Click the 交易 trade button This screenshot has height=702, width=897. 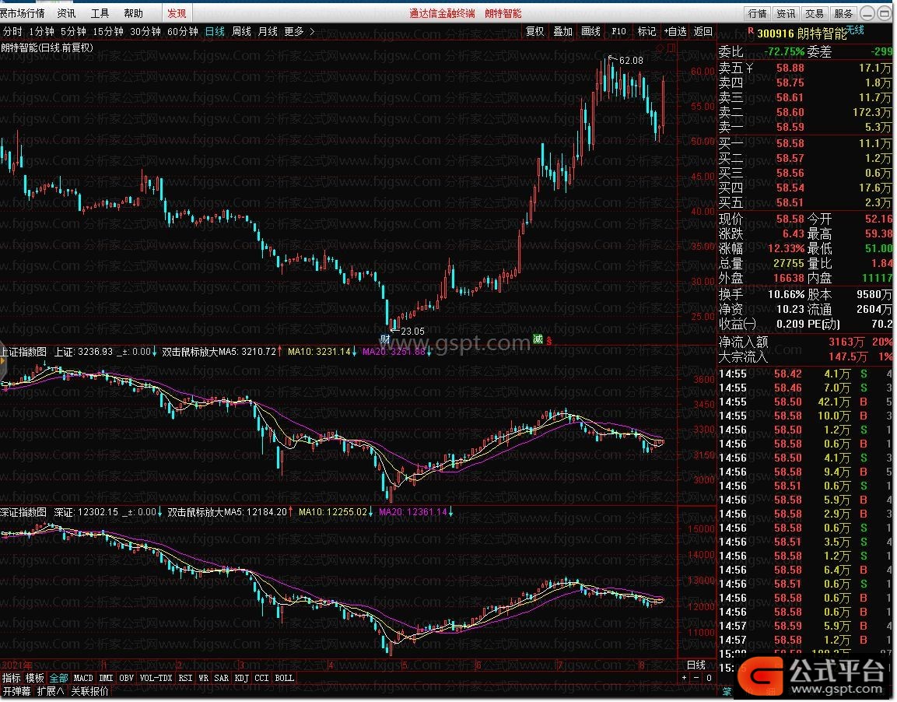click(x=814, y=13)
